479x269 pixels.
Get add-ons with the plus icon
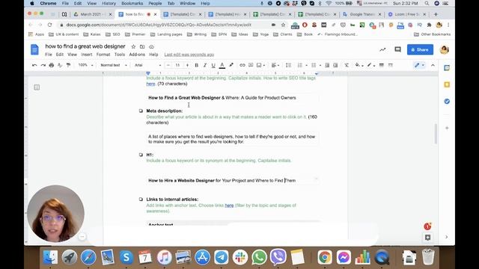(x=447, y=128)
